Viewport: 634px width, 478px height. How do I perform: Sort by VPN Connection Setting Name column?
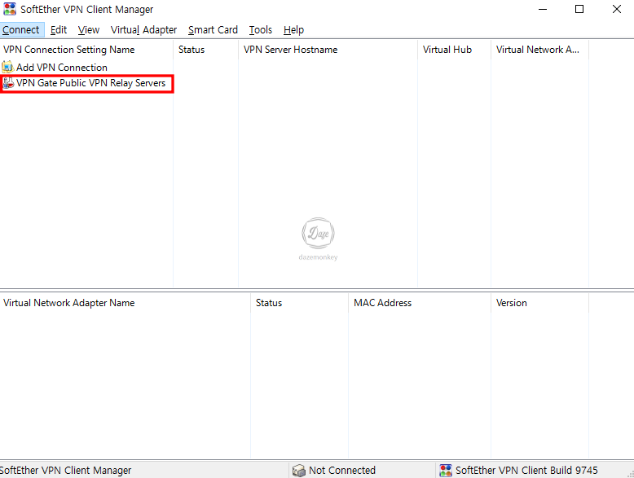pos(86,50)
